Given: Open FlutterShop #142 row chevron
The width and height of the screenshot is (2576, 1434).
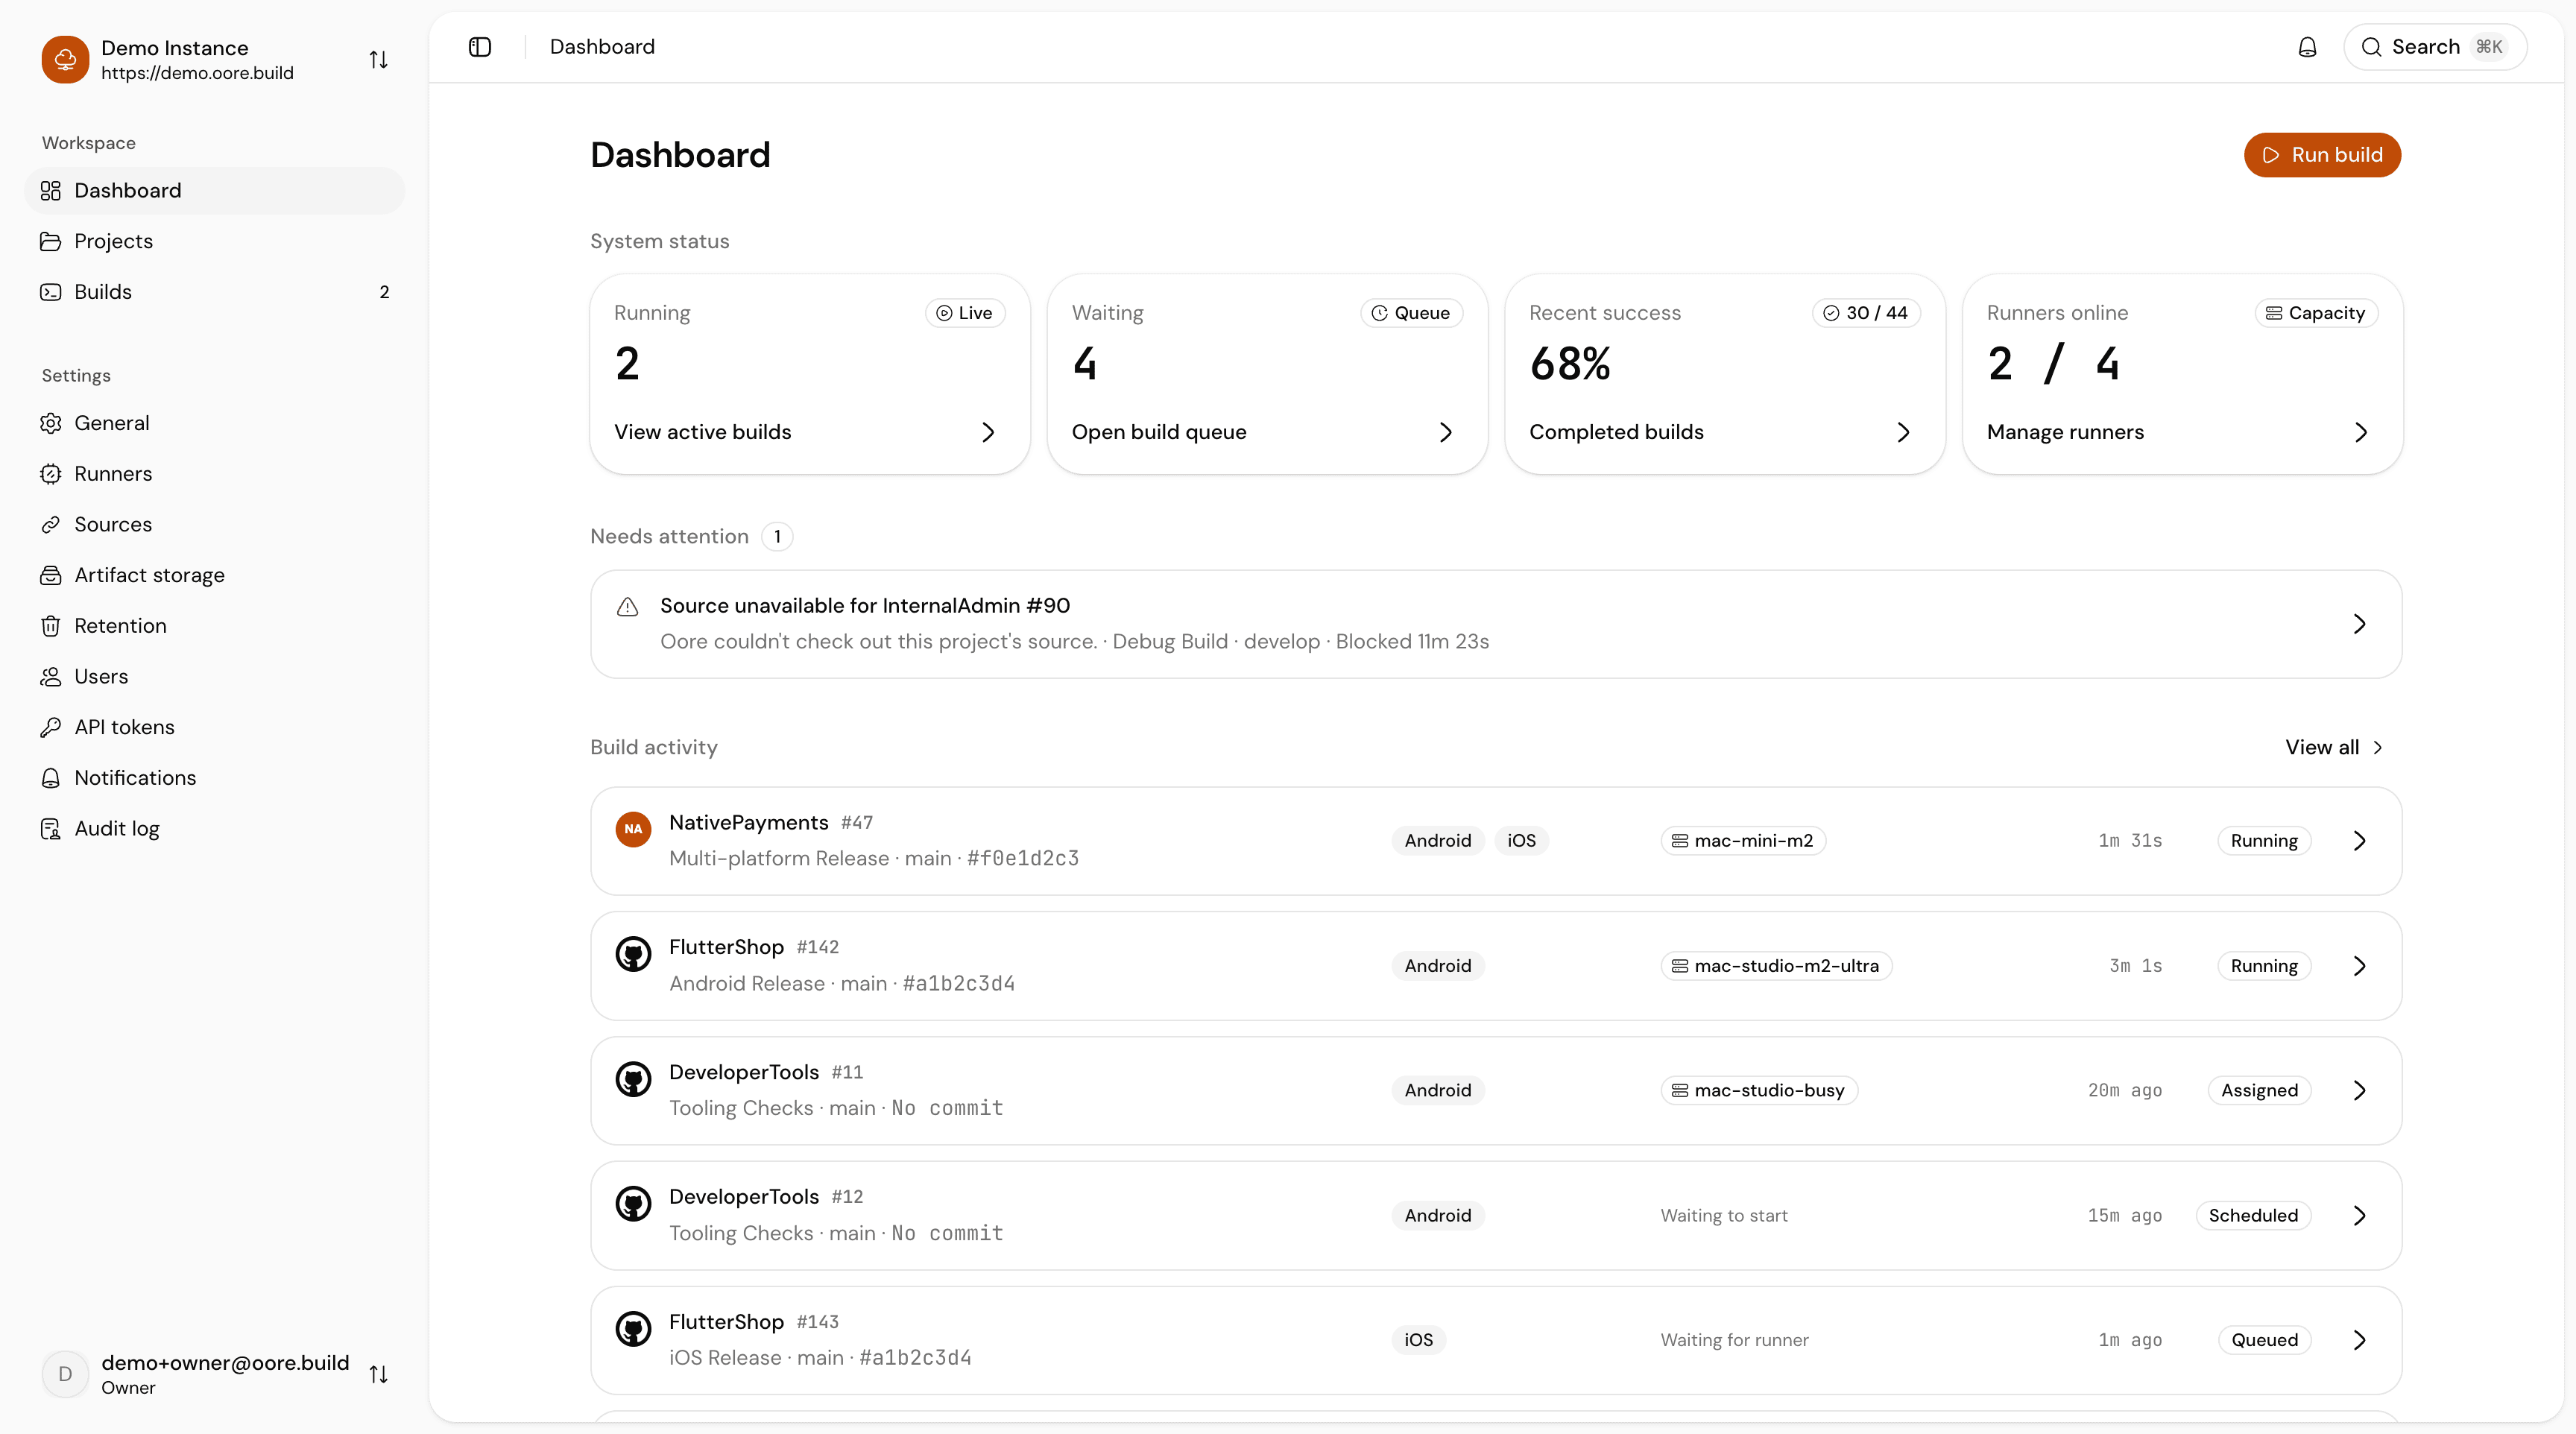Looking at the screenshot, I should click(x=2359, y=966).
